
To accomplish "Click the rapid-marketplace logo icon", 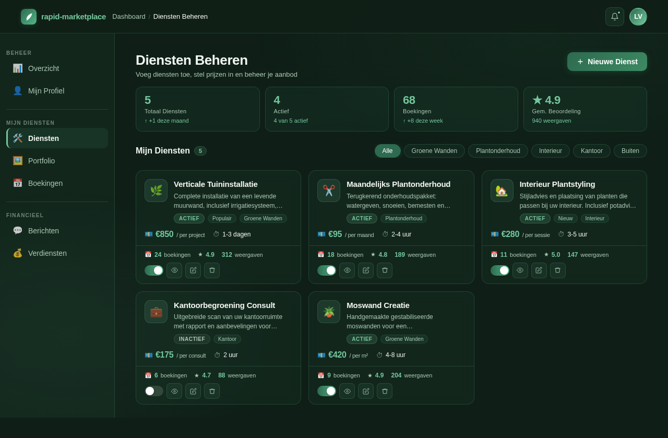I will [29, 16].
